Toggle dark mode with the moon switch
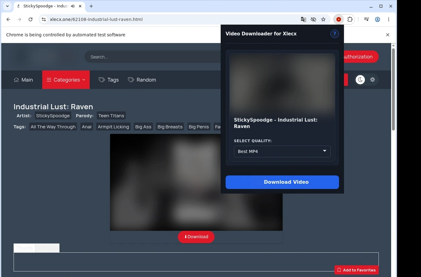The height and width of the screenshot is (277, 421). [360, 80]
